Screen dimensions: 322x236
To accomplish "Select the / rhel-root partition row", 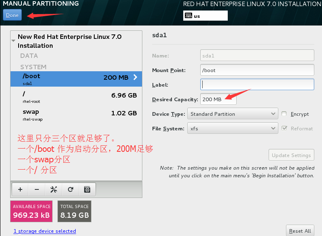I will [x=76, y=97].
